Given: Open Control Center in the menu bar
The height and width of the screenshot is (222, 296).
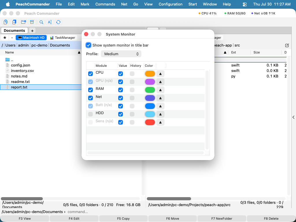Looking at the screenshot, I should [x=245, y=4].
